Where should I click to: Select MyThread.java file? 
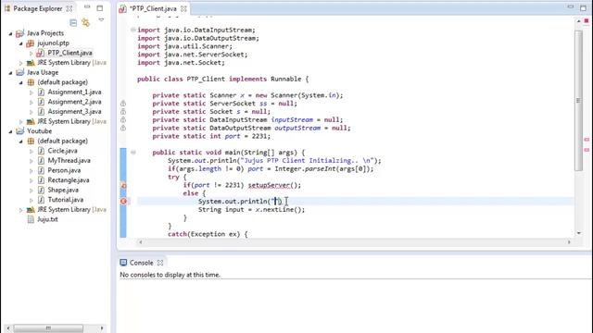69,160
